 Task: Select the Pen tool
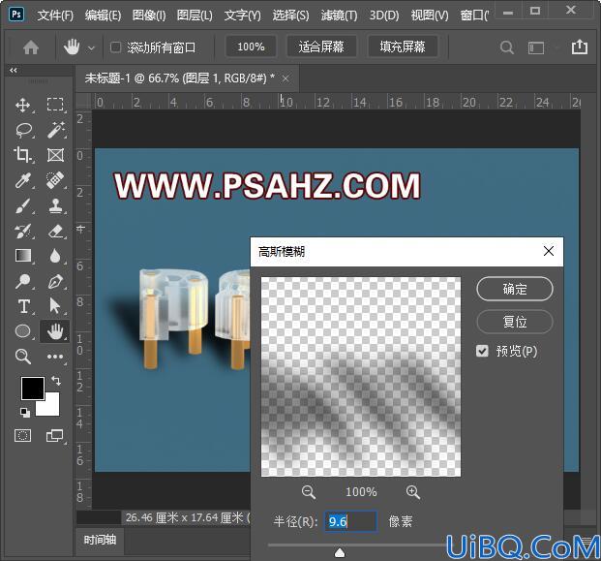tap(55, 281)
